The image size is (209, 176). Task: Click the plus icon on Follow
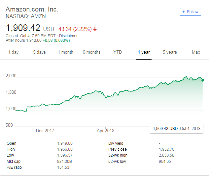(x=184, y=12)
